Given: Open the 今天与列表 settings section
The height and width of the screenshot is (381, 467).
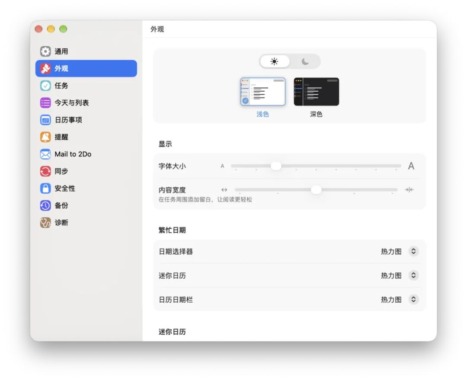Looking at the screenshot, I should coord(86,103).
